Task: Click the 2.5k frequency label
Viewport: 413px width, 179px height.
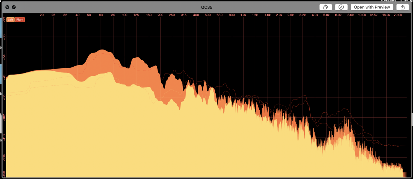Action: 291,15
